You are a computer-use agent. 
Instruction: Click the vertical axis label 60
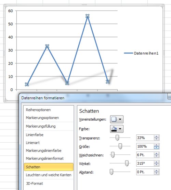tap(11, 11)
